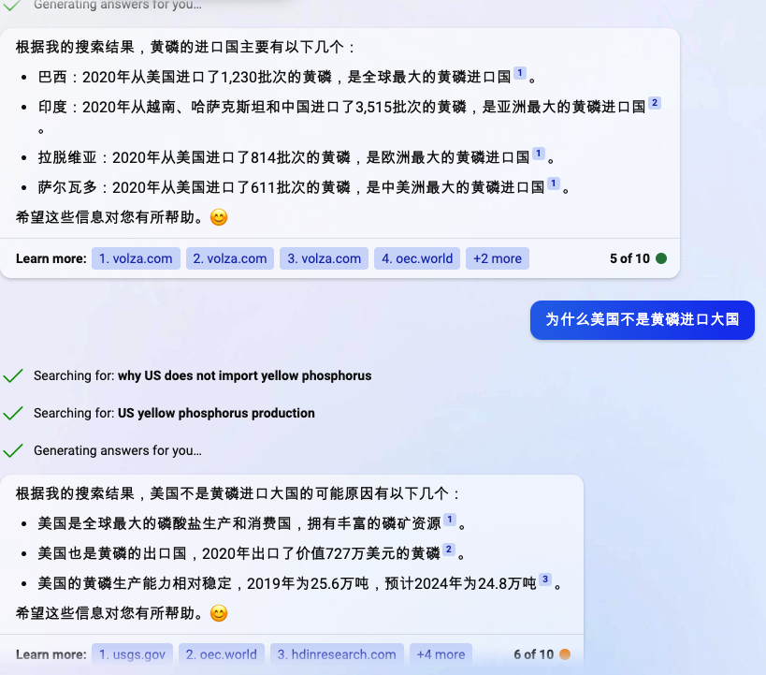This screenshot has height=675, width=766.
Task: Click the green dot beside "5 of 10"
Action: coord(663,257)
